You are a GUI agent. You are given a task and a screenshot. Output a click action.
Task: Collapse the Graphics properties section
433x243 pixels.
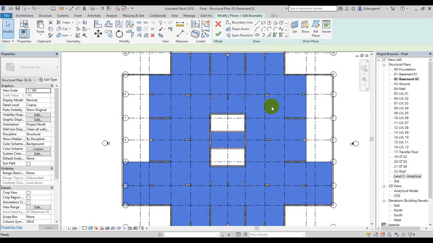52,86
